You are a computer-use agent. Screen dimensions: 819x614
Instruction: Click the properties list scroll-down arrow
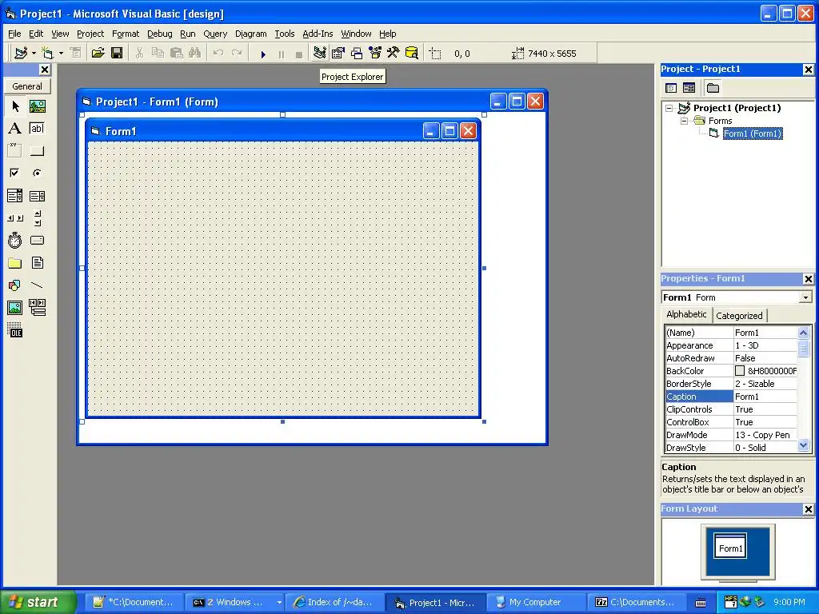pos(803,445)
